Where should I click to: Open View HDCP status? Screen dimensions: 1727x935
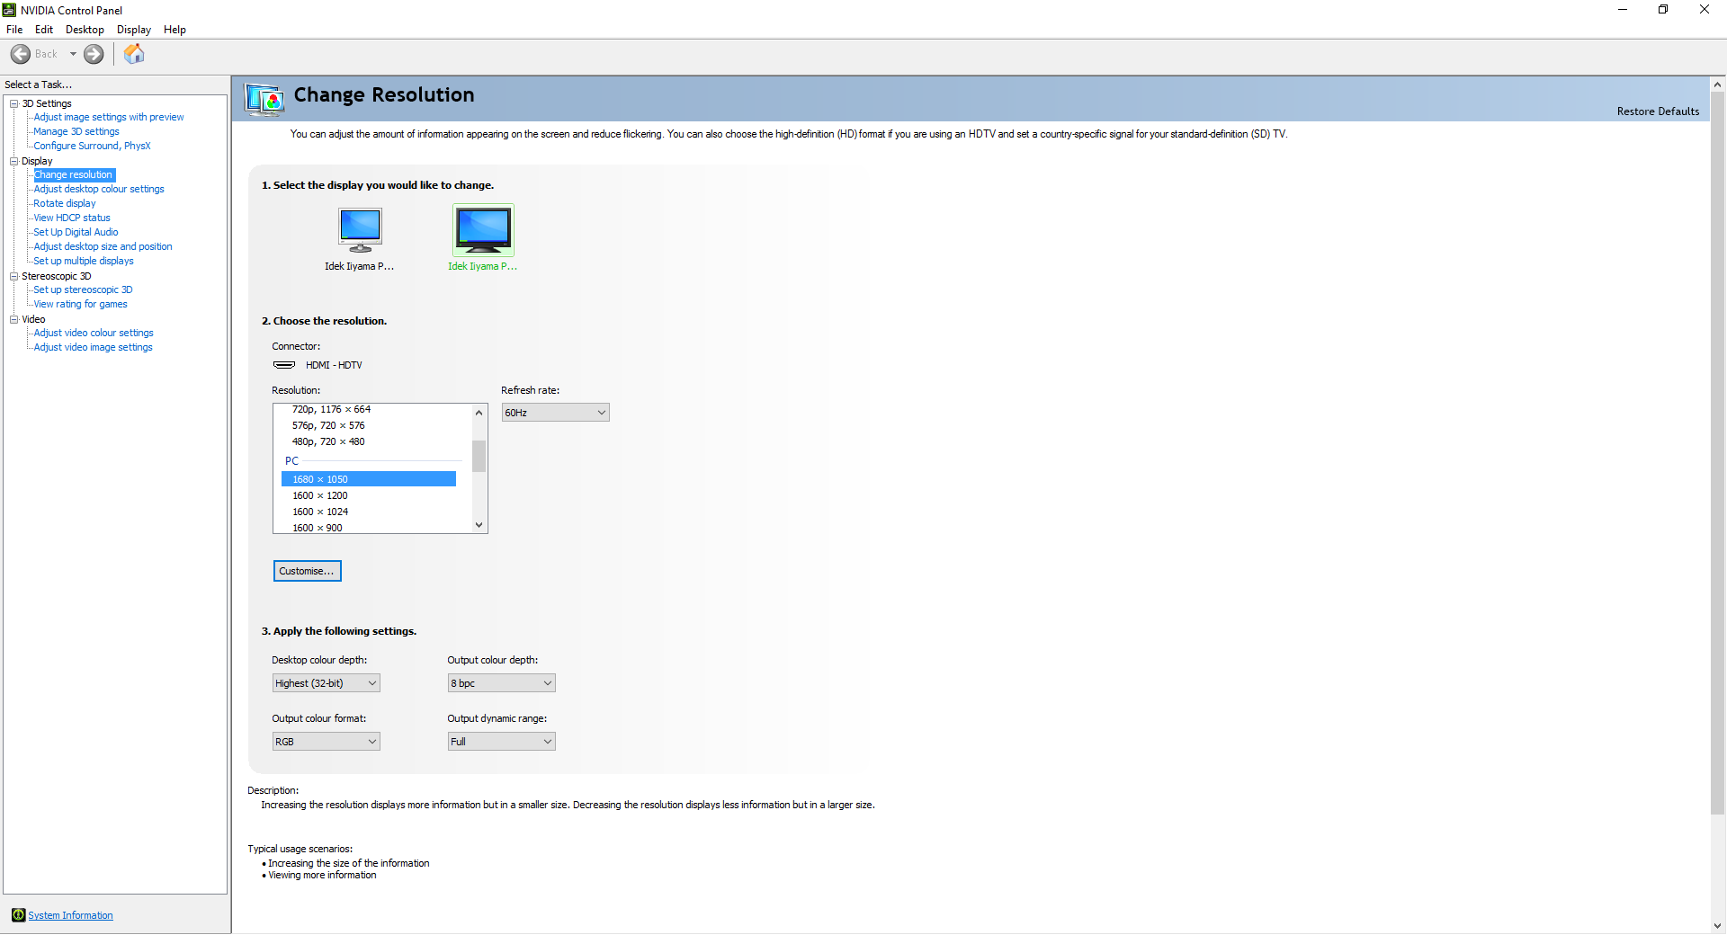click(72, 218)
